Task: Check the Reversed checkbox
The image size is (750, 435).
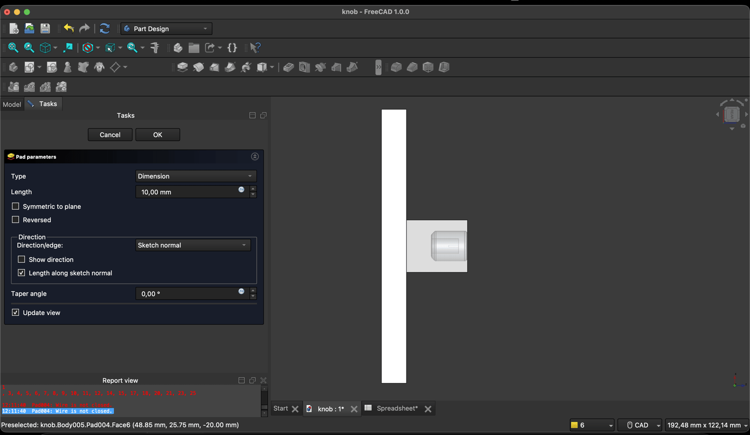Action: (15, 220)
